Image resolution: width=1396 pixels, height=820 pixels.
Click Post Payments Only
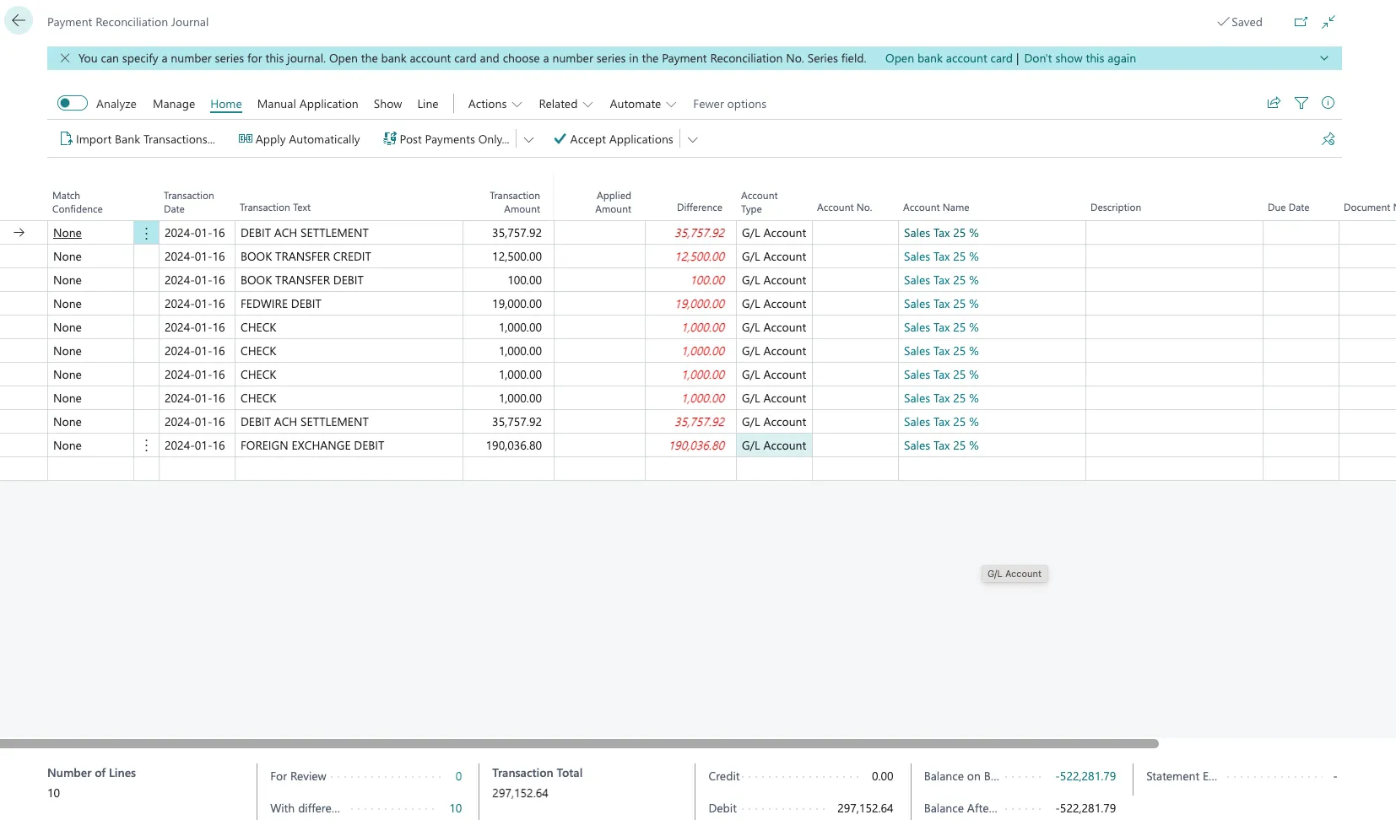[446, 139]
